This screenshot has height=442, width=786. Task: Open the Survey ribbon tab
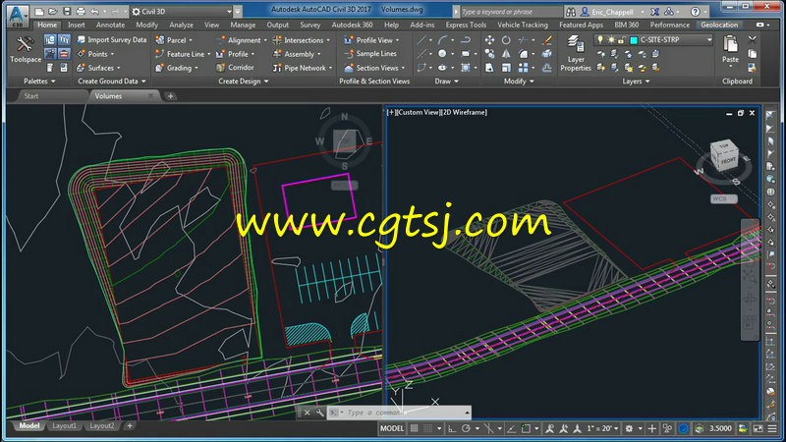(310, 25)
